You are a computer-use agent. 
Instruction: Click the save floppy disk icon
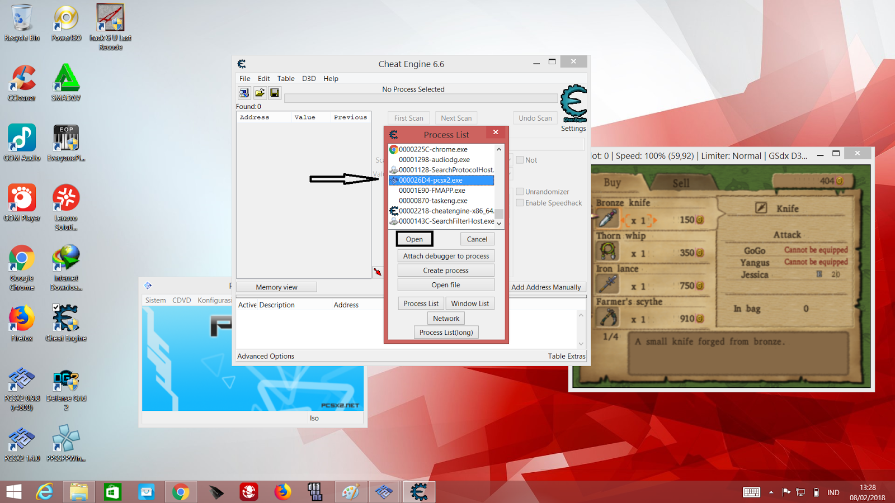274,93
